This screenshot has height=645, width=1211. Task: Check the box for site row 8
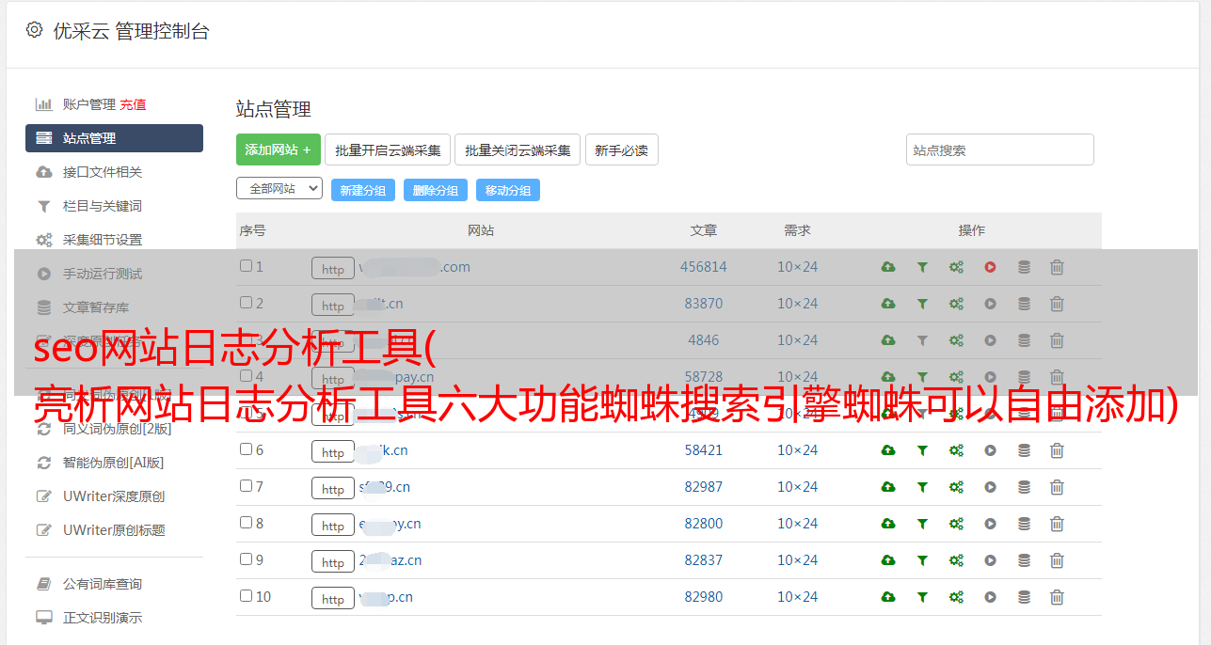click(x=246, y=523)
